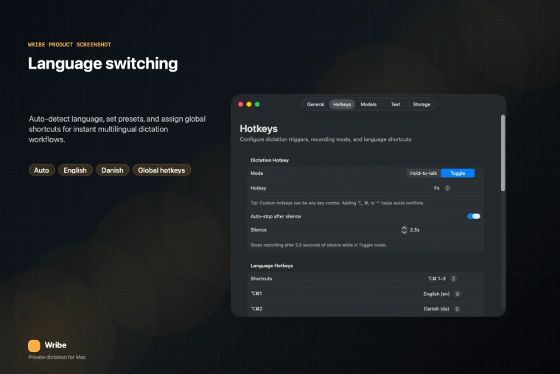
Task: Click the red close window button
Action: pos(240,105)
